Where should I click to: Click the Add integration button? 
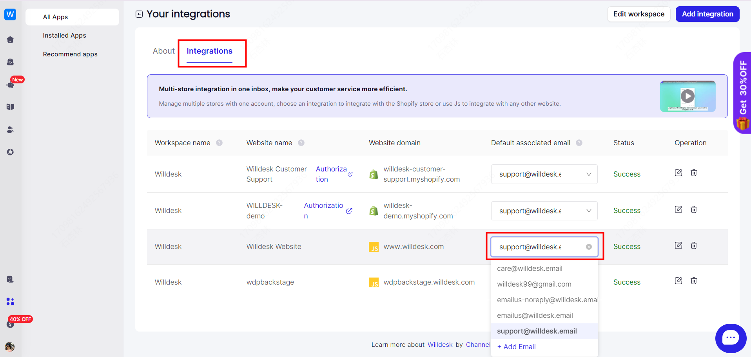click(x=707, y=14)
